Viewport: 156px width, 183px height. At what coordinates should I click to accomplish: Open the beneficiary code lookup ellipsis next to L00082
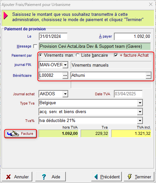click(65, 76)
